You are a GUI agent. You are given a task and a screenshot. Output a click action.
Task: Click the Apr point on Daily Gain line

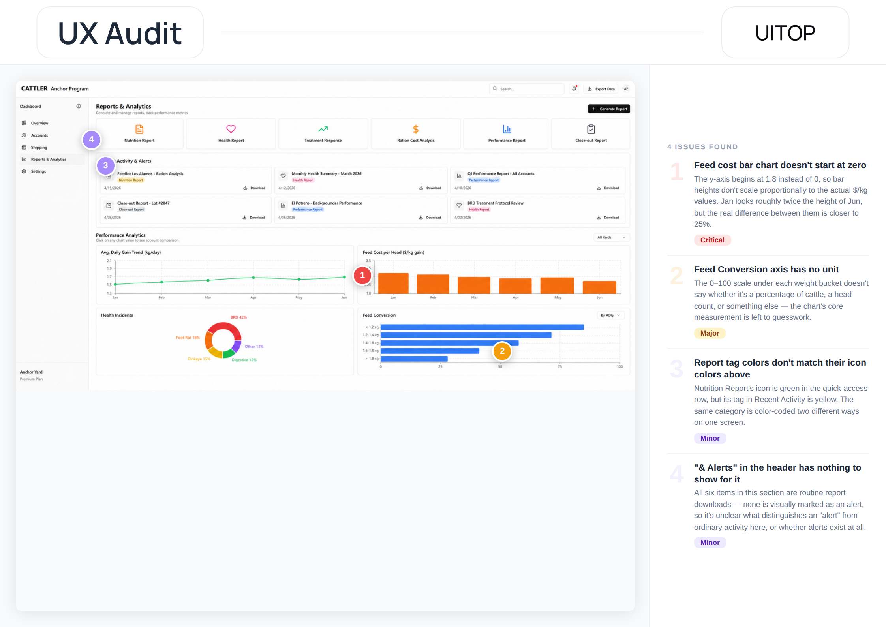pos(253,278)
